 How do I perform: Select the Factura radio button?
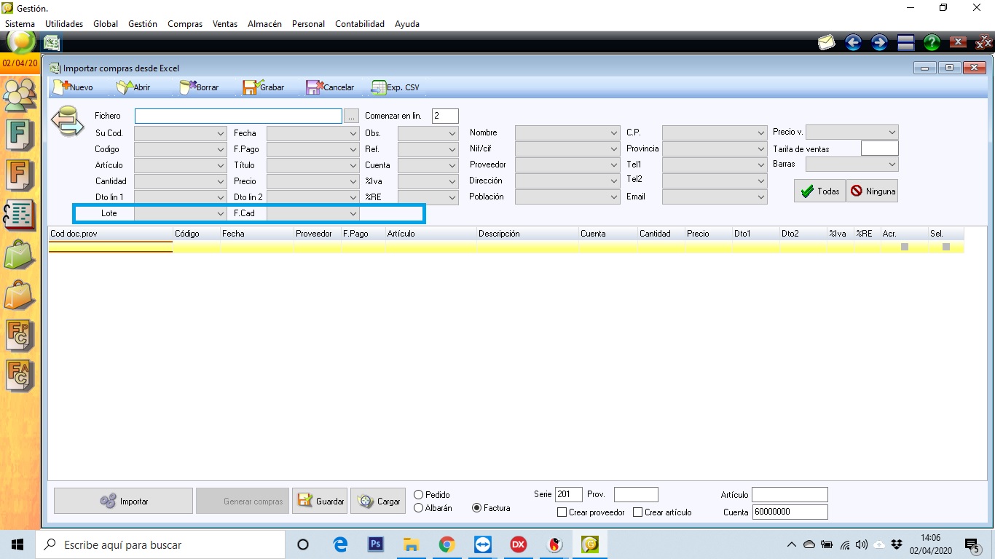[476, 508]
